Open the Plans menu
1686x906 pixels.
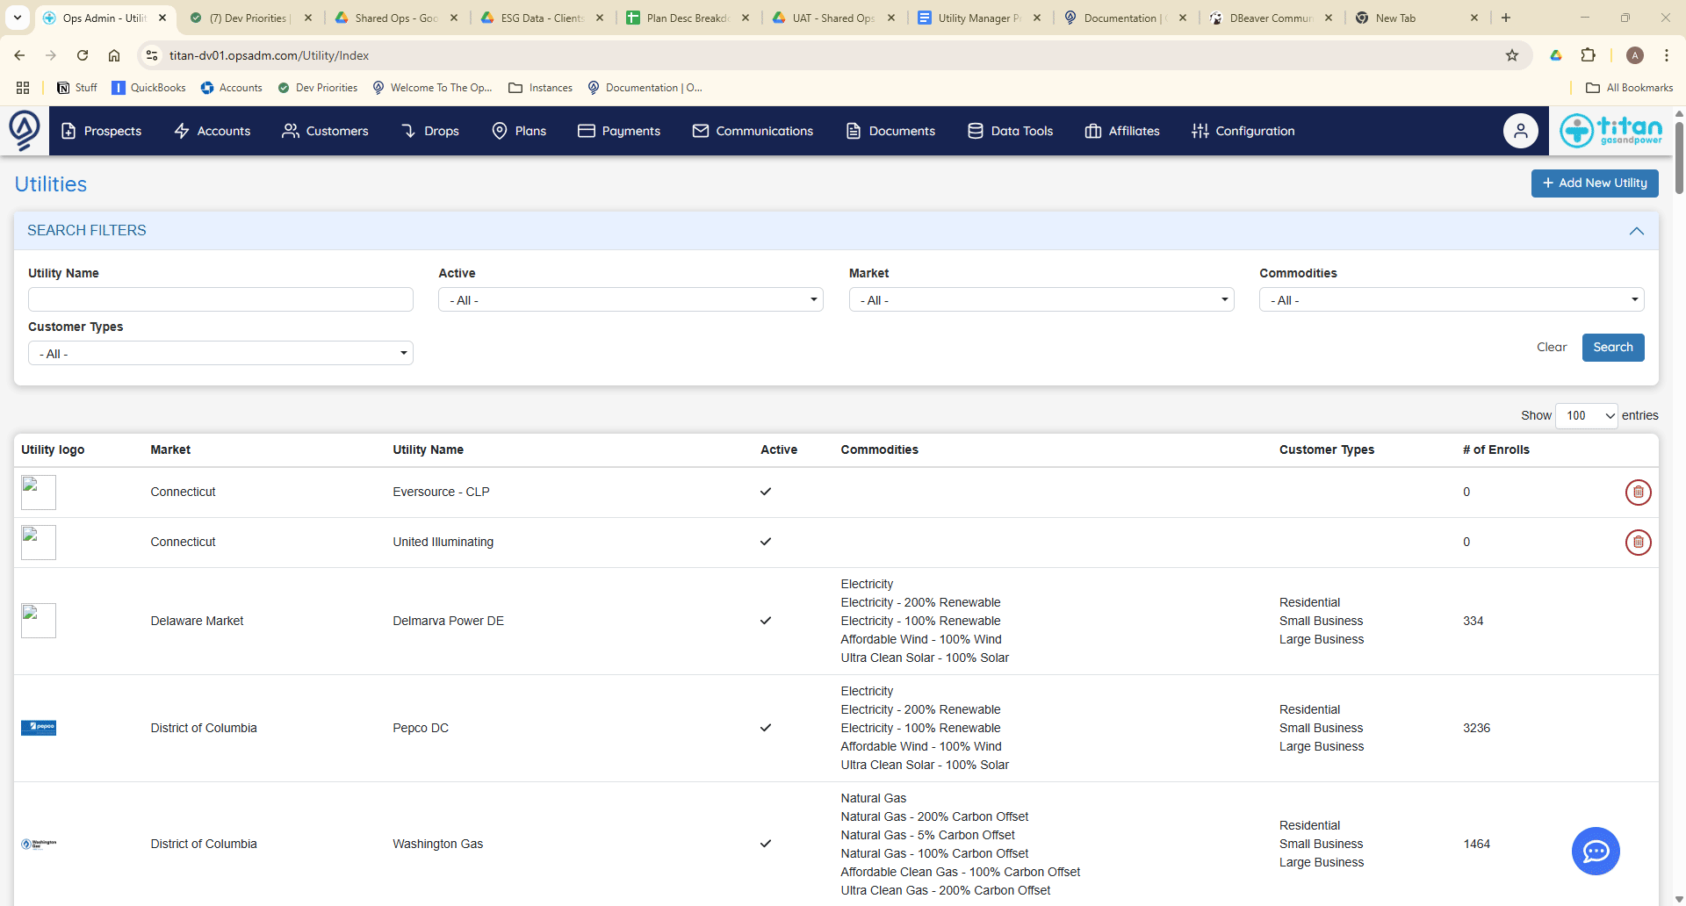[x=519, y=131]
